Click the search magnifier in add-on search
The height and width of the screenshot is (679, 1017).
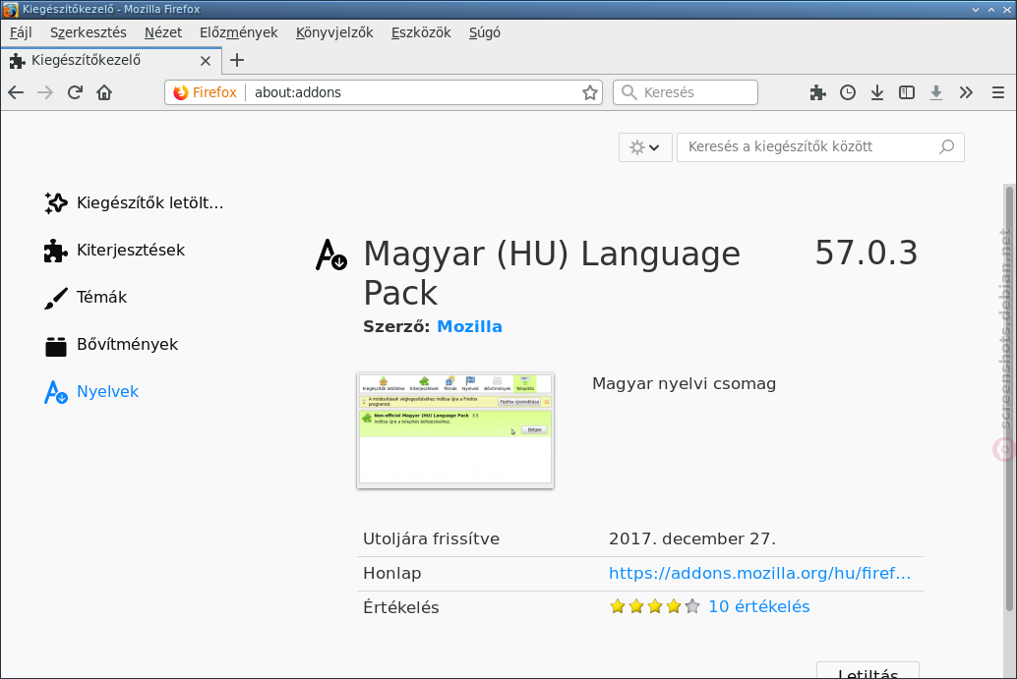tap(947, 146)
